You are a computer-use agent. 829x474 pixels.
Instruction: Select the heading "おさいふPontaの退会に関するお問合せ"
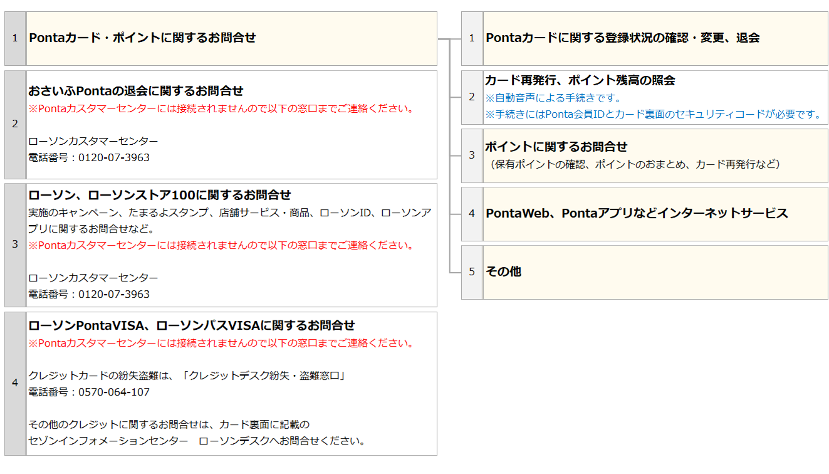[x=136, y=91]
